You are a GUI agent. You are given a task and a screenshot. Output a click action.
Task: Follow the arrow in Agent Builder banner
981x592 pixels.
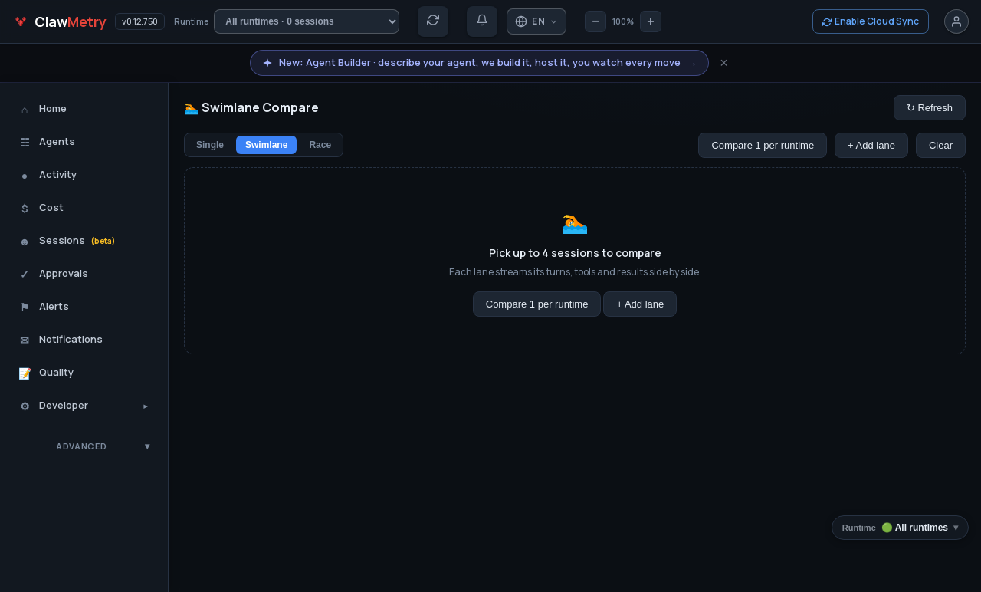(692, 64)
